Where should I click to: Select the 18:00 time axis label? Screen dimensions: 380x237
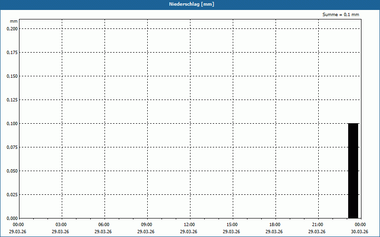pos(275,225)
